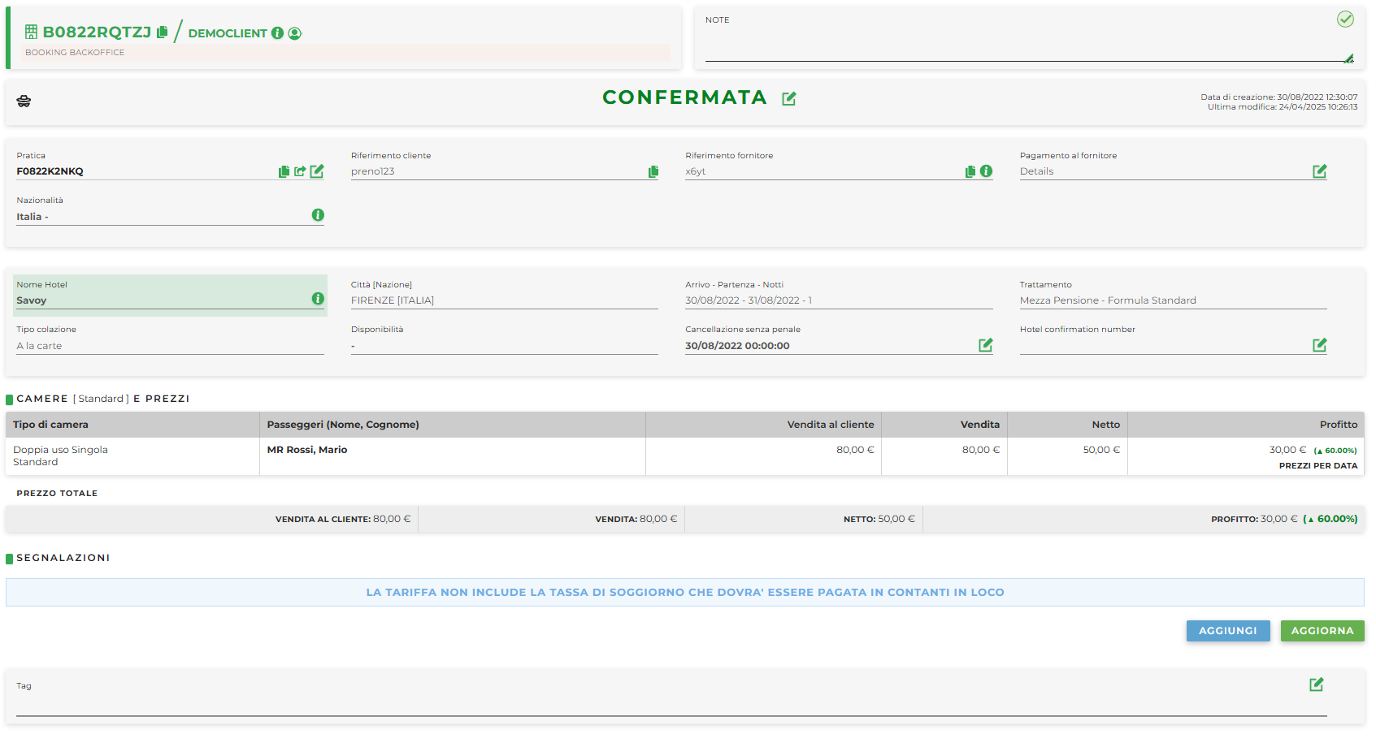Image resolution: width=1376 pixels, height=747 pixels.
Task: Edit the CONFERMATA booking status
Action: click(788, 98)
